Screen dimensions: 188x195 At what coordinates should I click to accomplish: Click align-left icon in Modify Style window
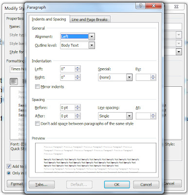click(x=14, y=81)
